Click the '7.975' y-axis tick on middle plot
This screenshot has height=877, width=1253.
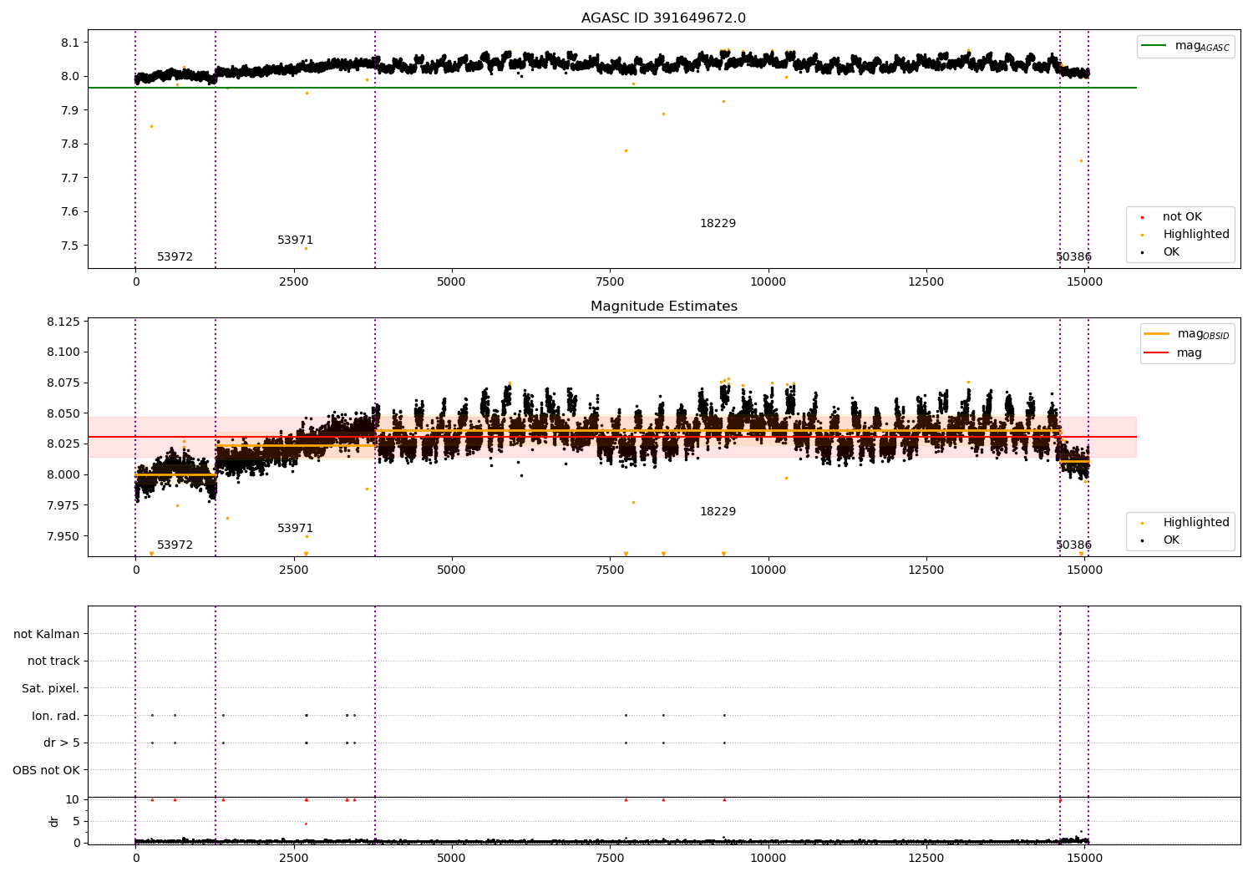point(63,505)
